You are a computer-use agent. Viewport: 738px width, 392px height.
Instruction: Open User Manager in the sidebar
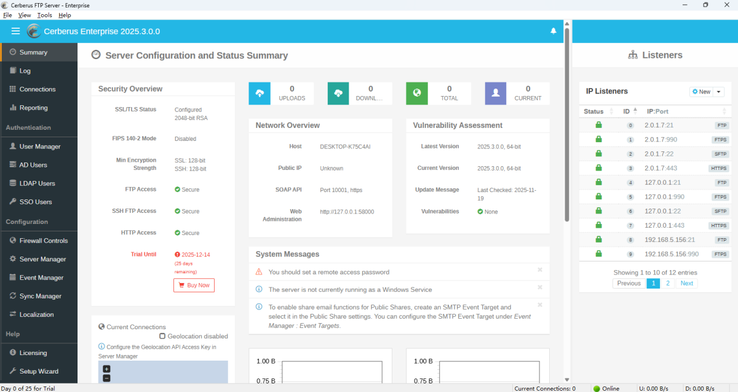pos(39,146)
